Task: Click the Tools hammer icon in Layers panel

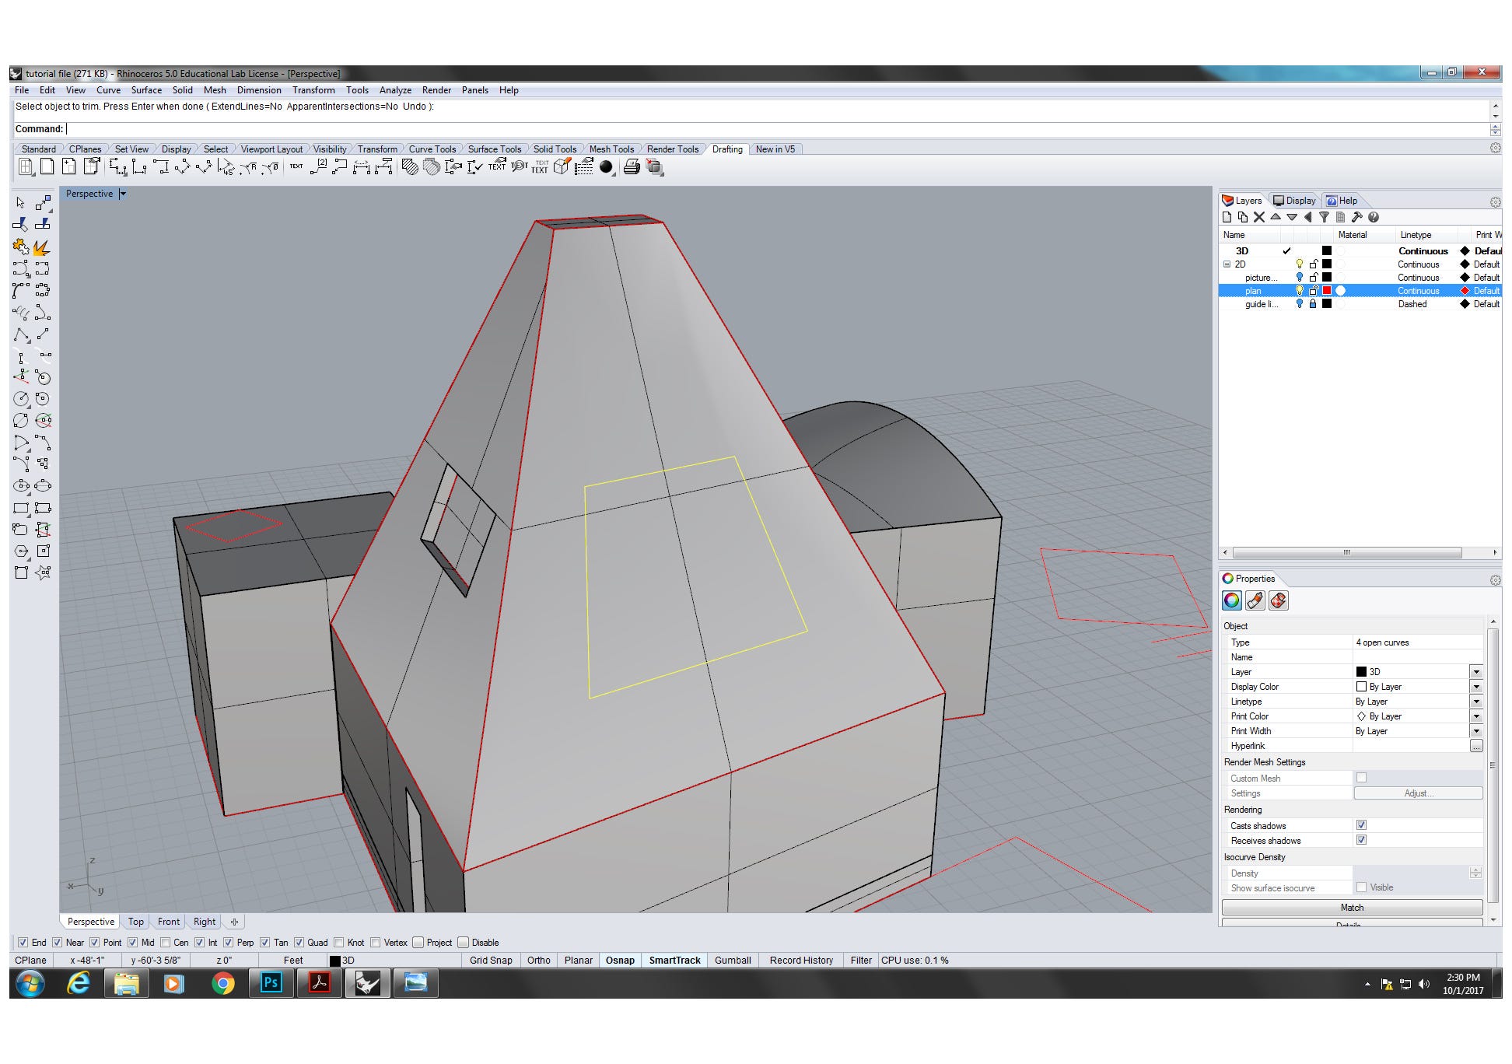Action: pyautogui.click(x=1356, y=217)
